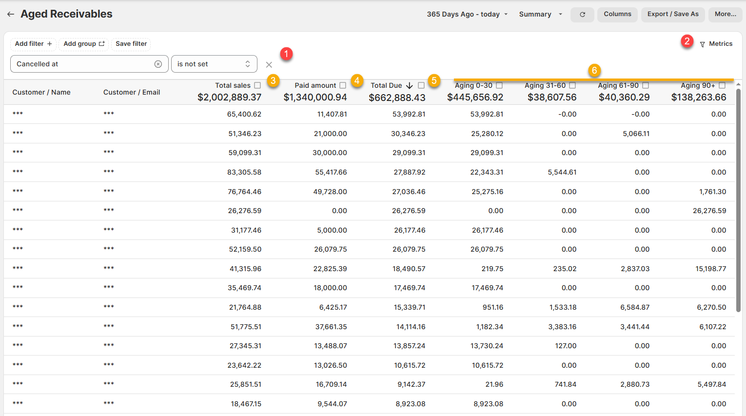Click the Aging 61-90 sum $40,360.29
746x416 pixels.
point(624,98)
